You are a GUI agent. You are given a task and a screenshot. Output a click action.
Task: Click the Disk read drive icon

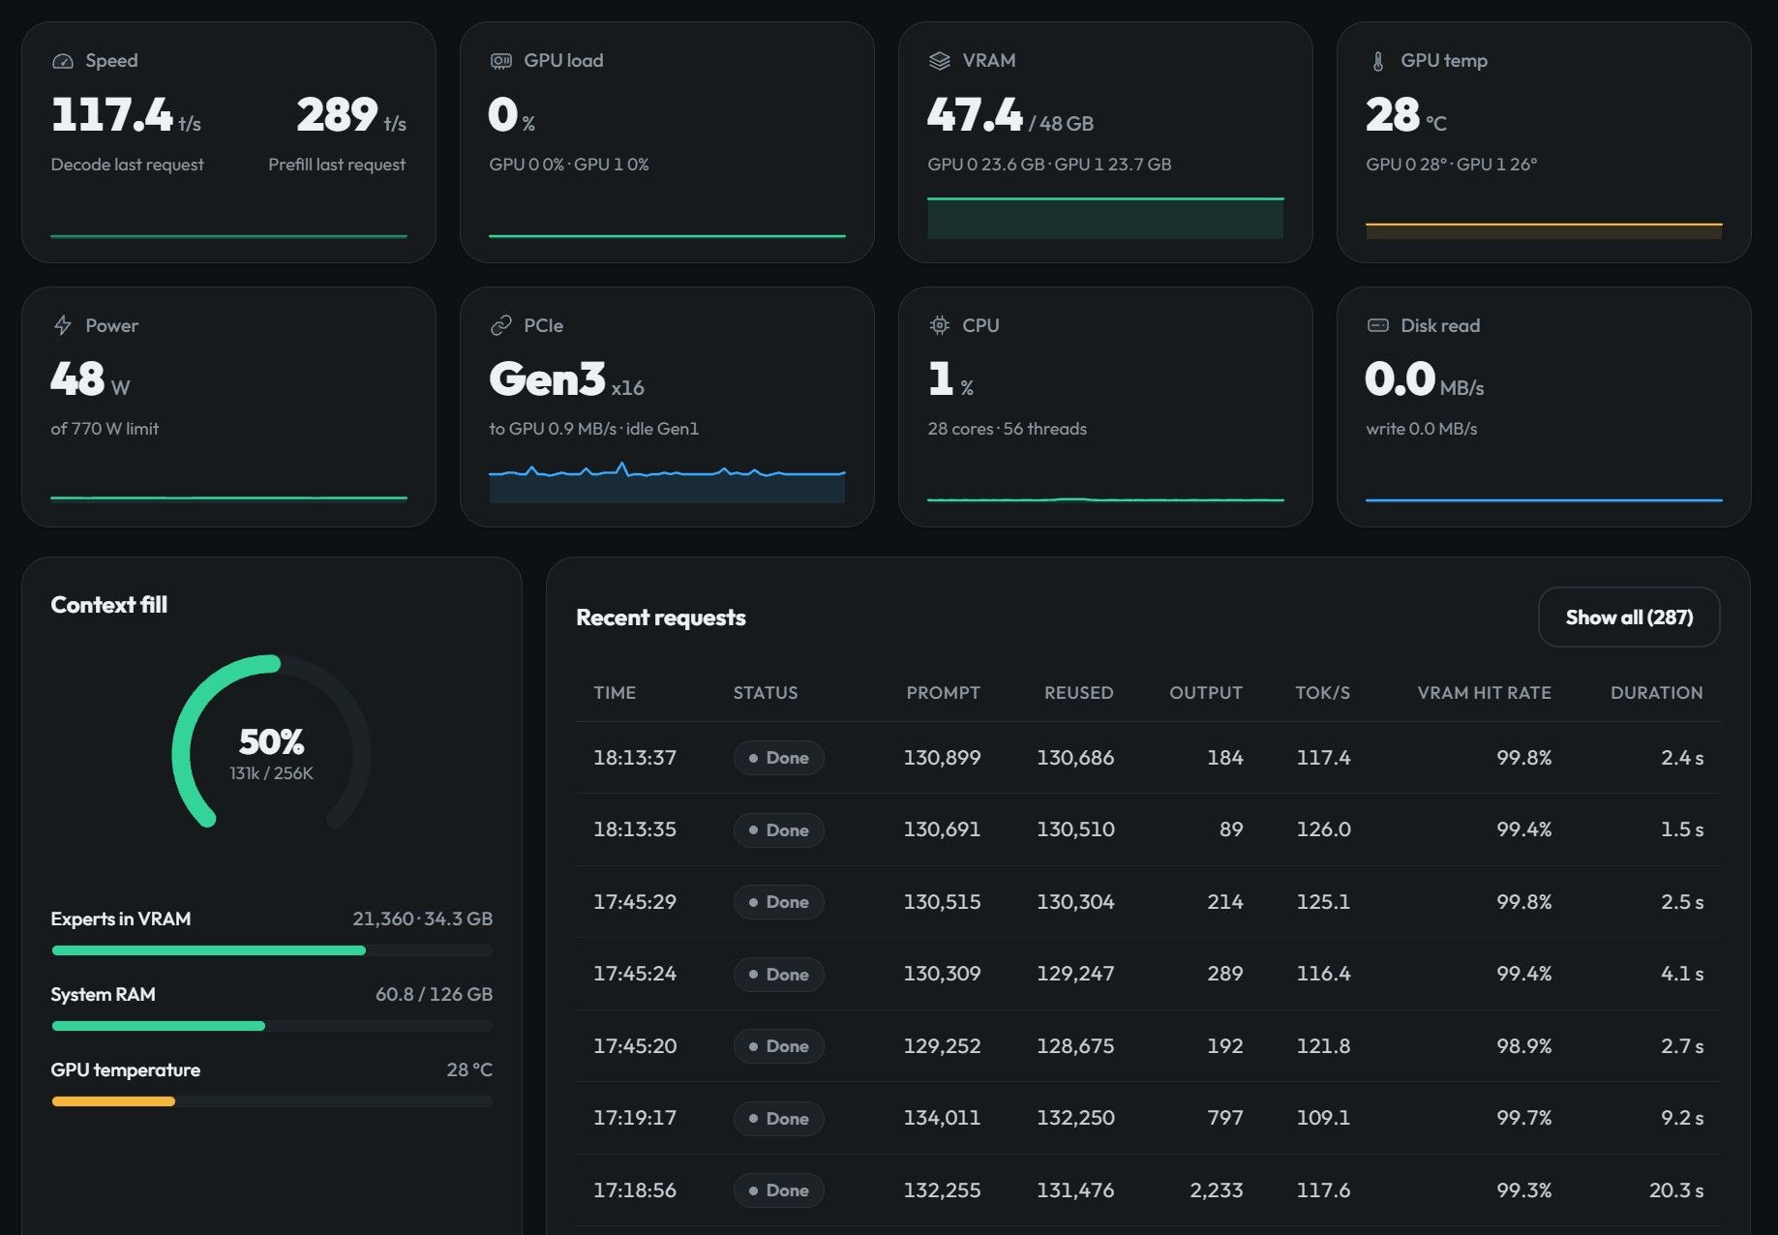point(1377,325)
